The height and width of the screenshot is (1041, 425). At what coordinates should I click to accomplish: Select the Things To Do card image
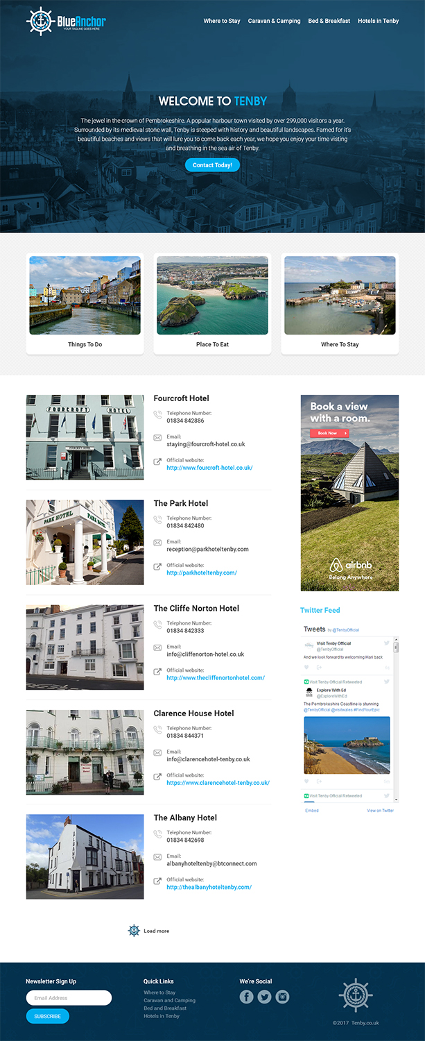85,296
